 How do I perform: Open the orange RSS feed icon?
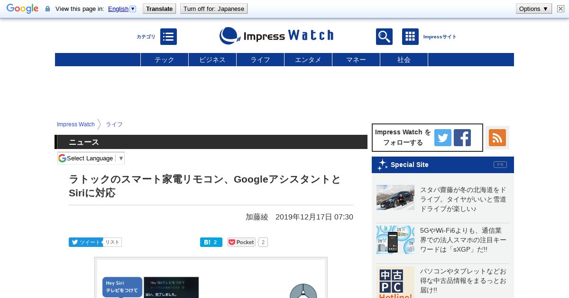pyautogui.click(x=497, y=138)
